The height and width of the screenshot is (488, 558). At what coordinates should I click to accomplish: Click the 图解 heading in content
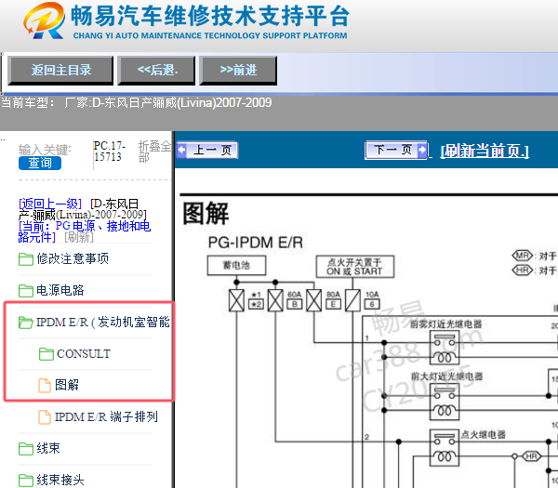tap(206, 214)
